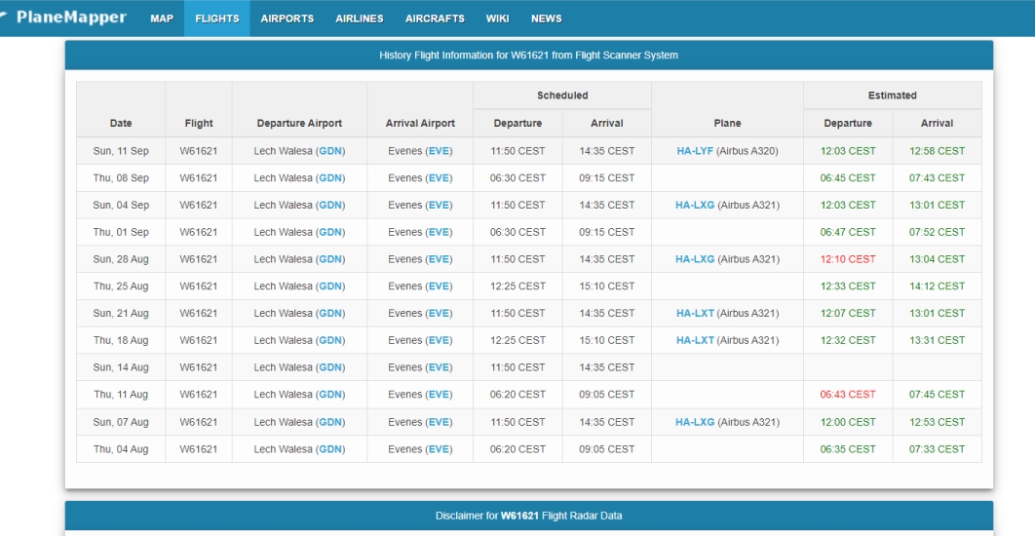Image resolution: width=1035 pixels, height=536 pixels.
Task: Click GDN link in Sun, 28 Aug row
Action: point(330,259)
